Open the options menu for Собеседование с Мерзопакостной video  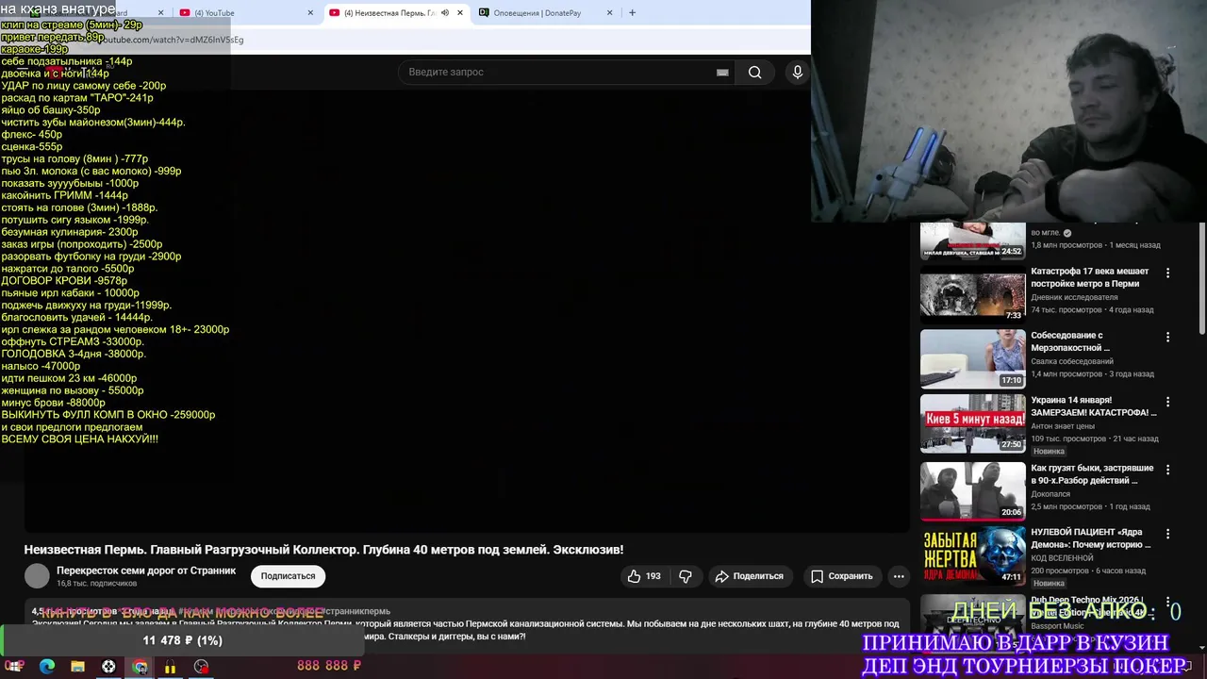1168,337
